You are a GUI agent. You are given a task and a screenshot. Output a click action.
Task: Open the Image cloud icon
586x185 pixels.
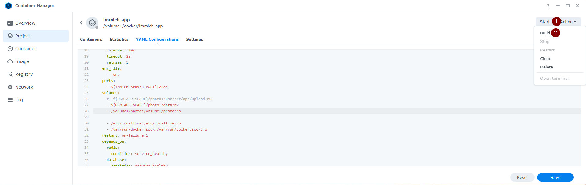[10, 61]
